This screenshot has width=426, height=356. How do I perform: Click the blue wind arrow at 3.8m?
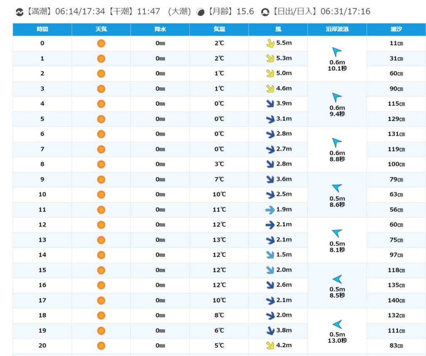pyautogui.click(x=270, y=331)
